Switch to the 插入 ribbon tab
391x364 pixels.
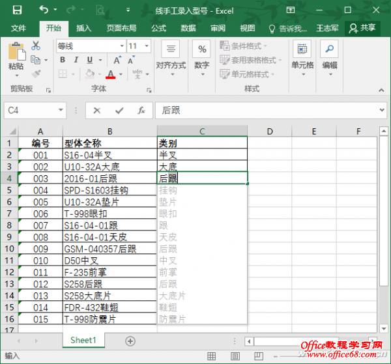83,28
